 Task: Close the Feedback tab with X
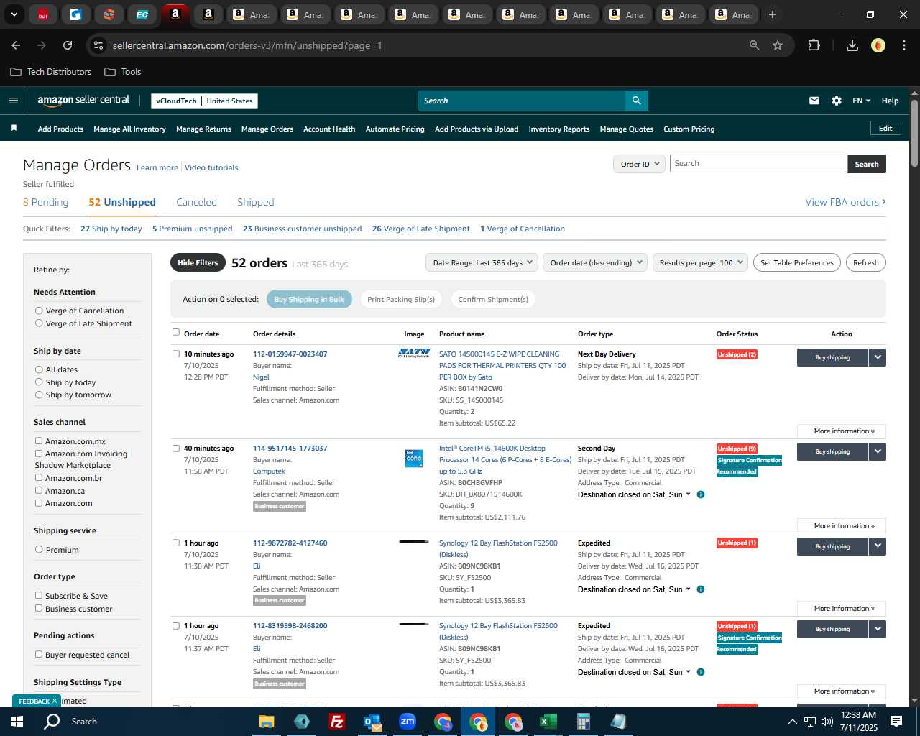click(x=54, y=701)
